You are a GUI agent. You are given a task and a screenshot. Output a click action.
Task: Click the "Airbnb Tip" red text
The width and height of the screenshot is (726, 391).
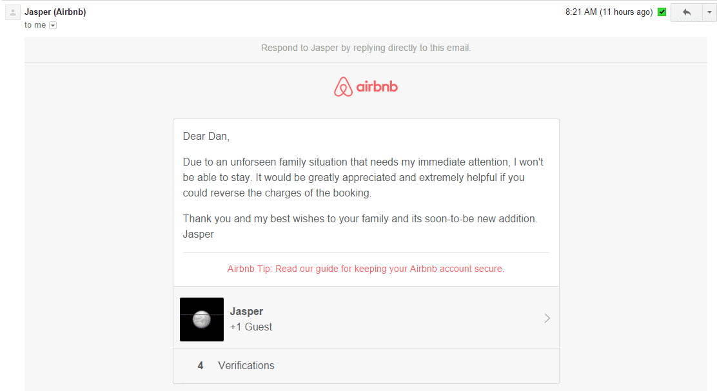coord(249,269)
